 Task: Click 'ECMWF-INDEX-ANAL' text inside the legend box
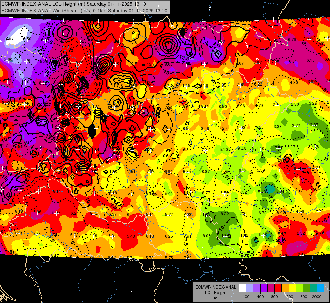click(x=215, y=287)
